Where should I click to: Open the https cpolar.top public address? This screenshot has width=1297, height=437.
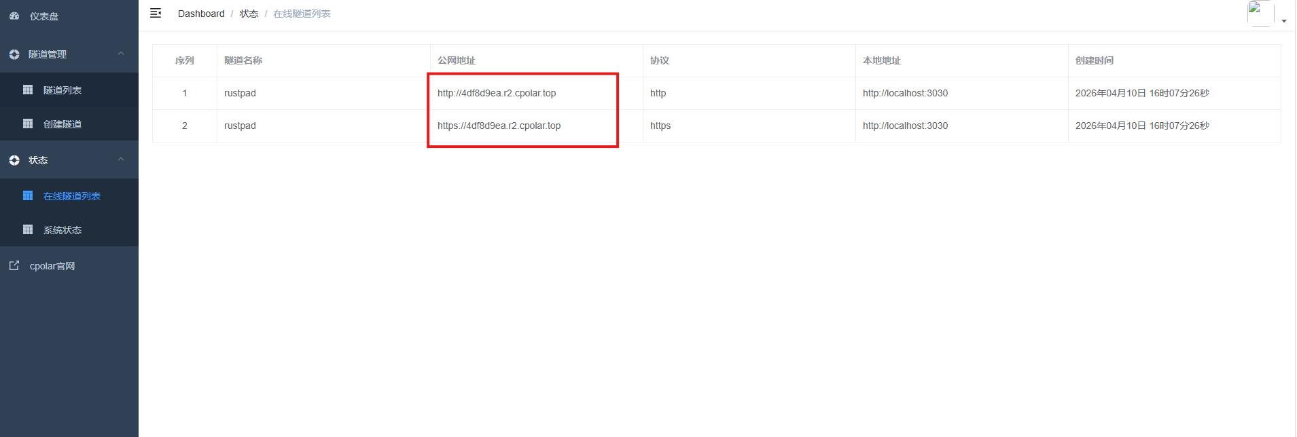click(499, 126)
